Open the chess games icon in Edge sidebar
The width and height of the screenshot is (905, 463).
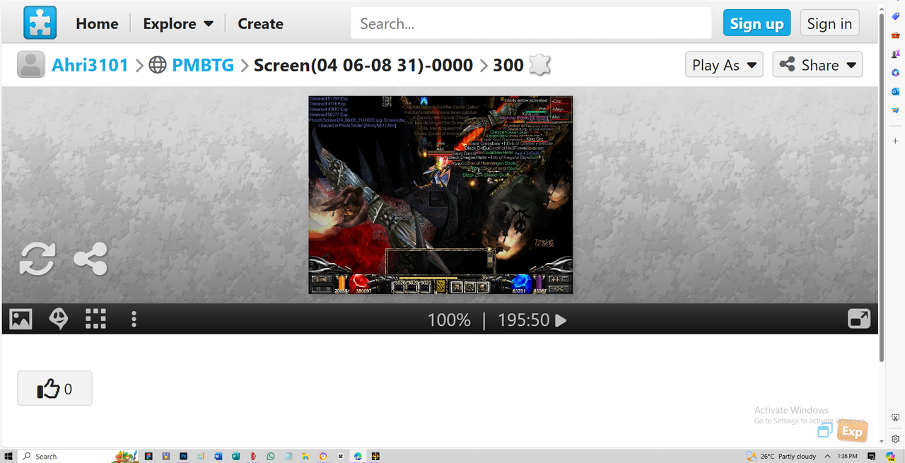coord(896,54)
